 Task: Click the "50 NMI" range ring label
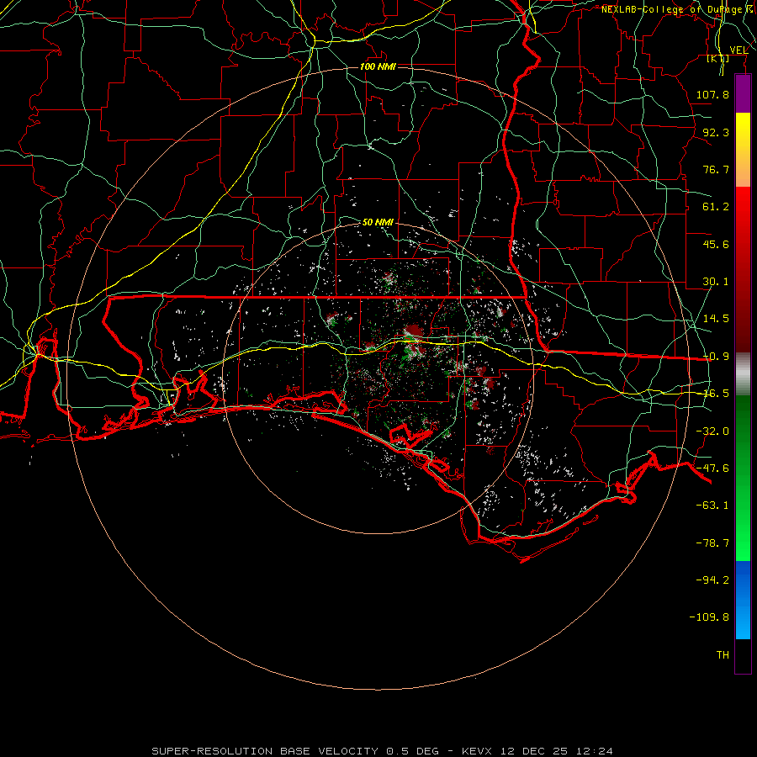coord(378,222)
